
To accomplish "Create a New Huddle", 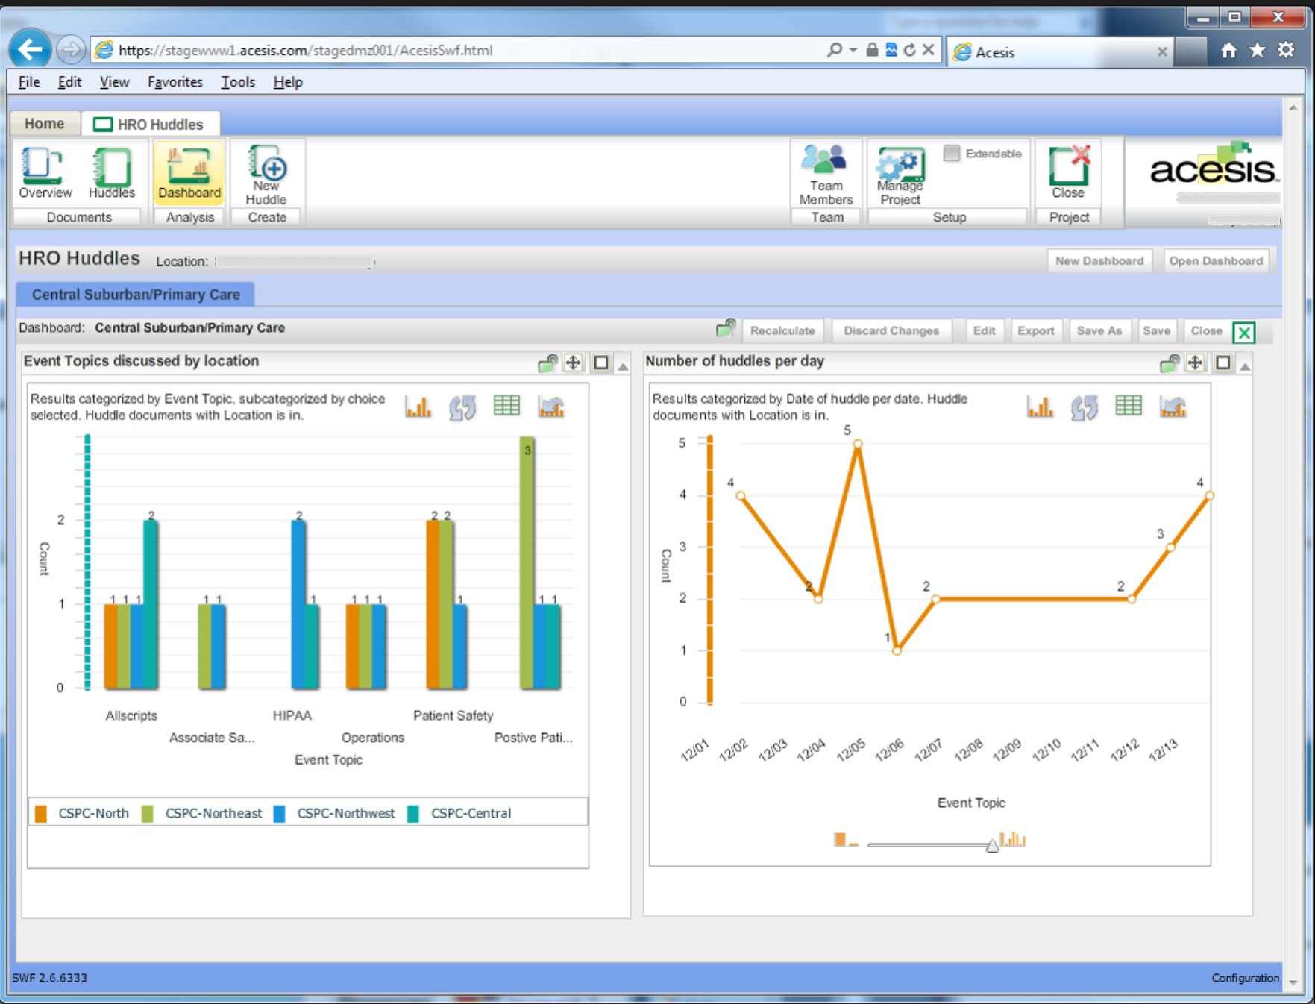I will point(266,175).
